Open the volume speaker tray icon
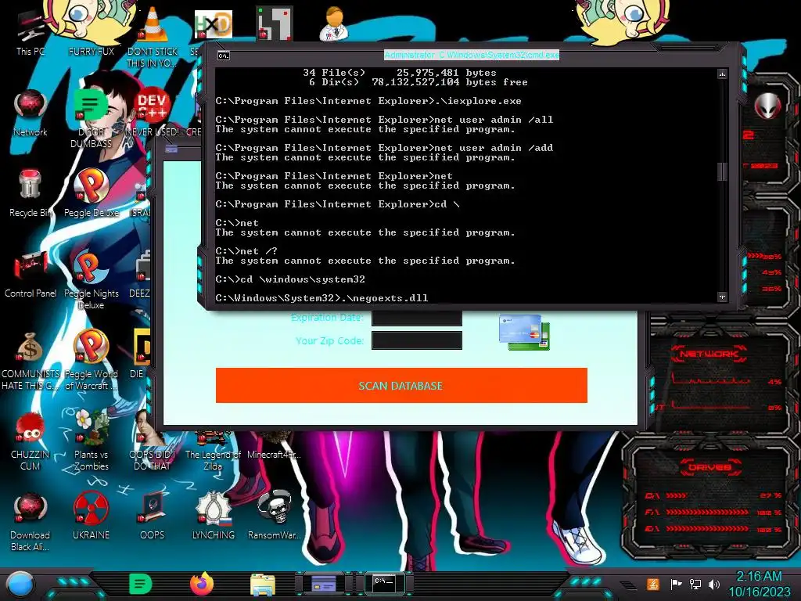Viewport: 801px width, 601px height. click(x=714, y=584)
